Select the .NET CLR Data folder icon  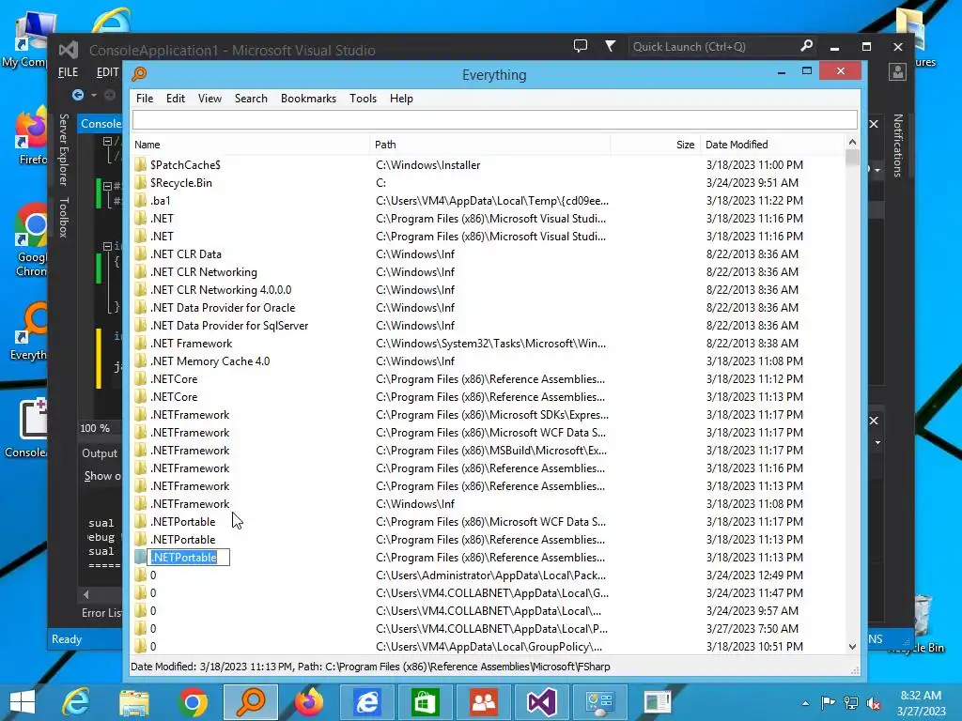pos(141,253)
